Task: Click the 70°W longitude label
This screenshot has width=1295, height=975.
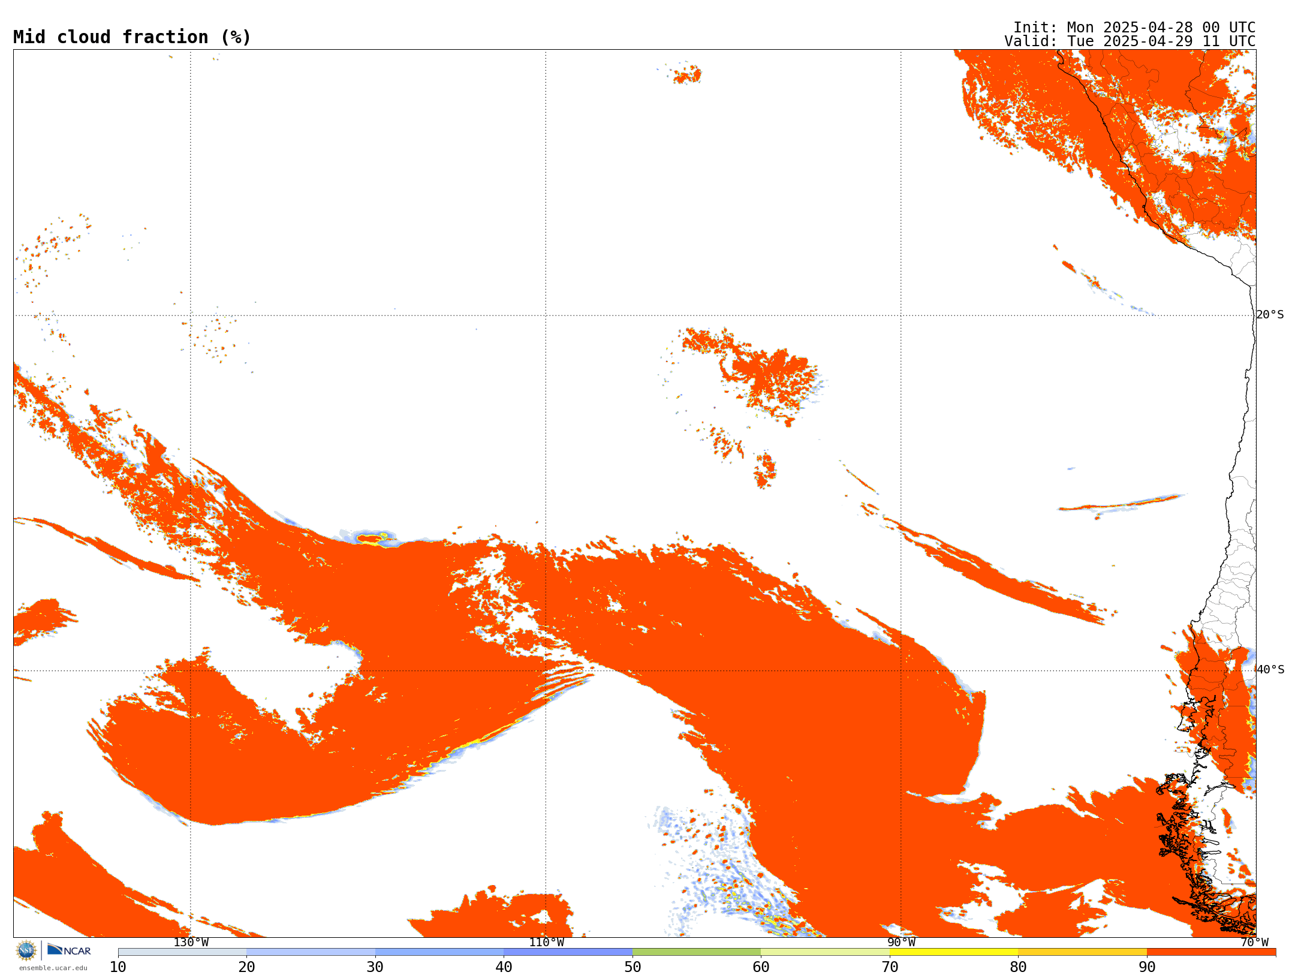Action: click(x=1254, y=942)
